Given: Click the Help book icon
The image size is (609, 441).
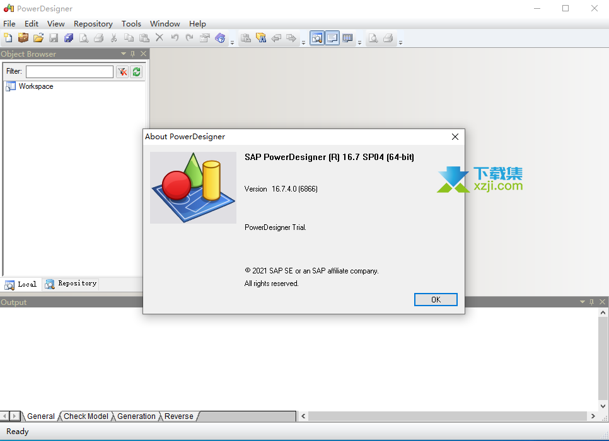Looking at the screenshot, I should (x=220, y=38).
